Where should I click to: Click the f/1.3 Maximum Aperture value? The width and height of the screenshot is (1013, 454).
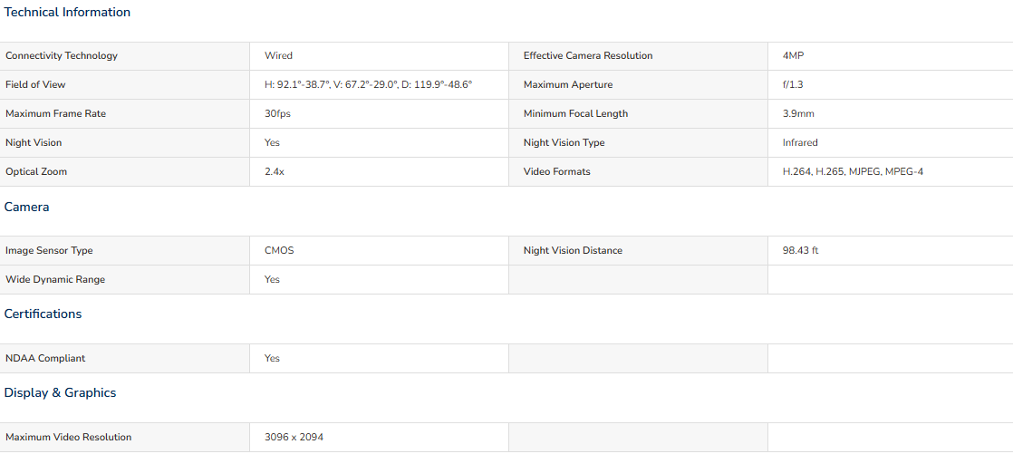[794, 84]
